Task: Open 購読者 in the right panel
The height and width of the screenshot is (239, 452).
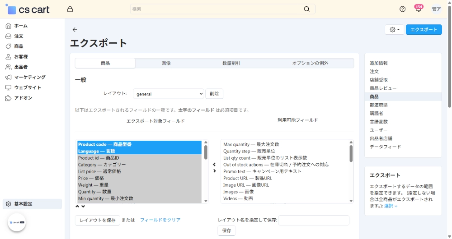Action: 377,113
